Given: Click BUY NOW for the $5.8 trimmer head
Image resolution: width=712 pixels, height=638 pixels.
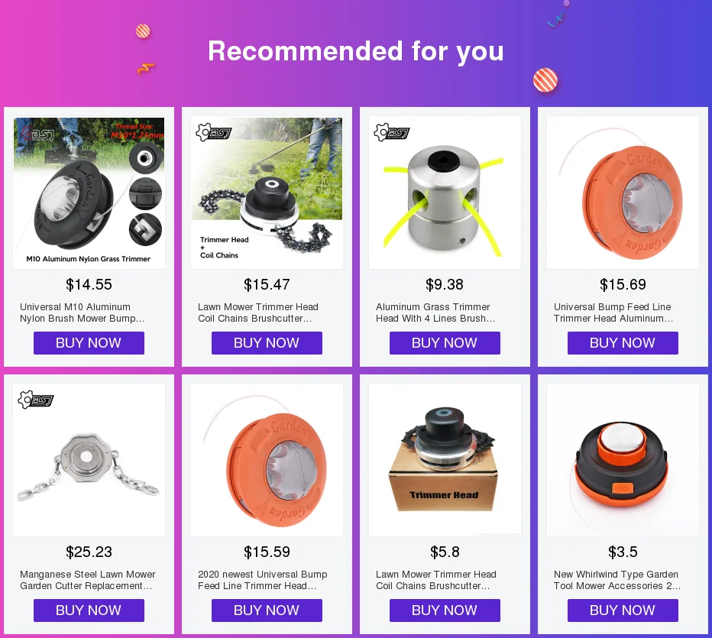Looking at the screenshot, I should click(445, 610).
